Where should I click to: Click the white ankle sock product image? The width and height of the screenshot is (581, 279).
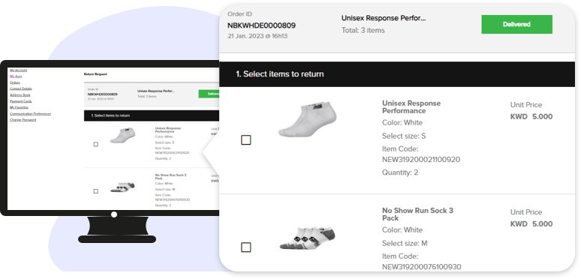tap(308, 120)
